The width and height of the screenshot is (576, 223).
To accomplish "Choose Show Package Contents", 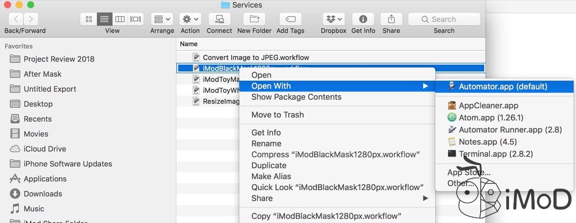I will coord(337,97).
